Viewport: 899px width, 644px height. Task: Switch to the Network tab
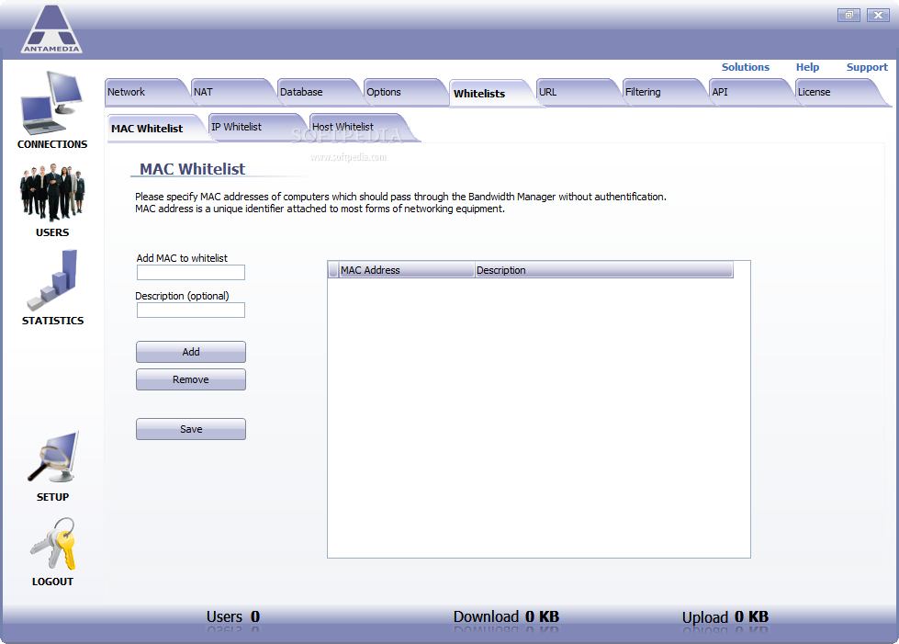[147, 92]
